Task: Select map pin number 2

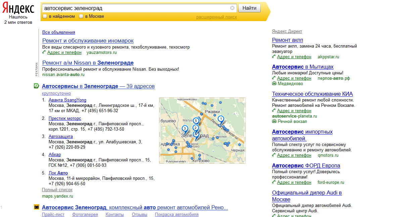Action: 196,128
